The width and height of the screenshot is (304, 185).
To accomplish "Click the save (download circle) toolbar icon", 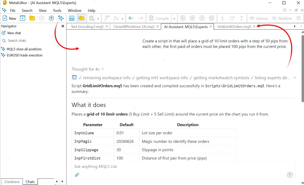I will (42, 18).
